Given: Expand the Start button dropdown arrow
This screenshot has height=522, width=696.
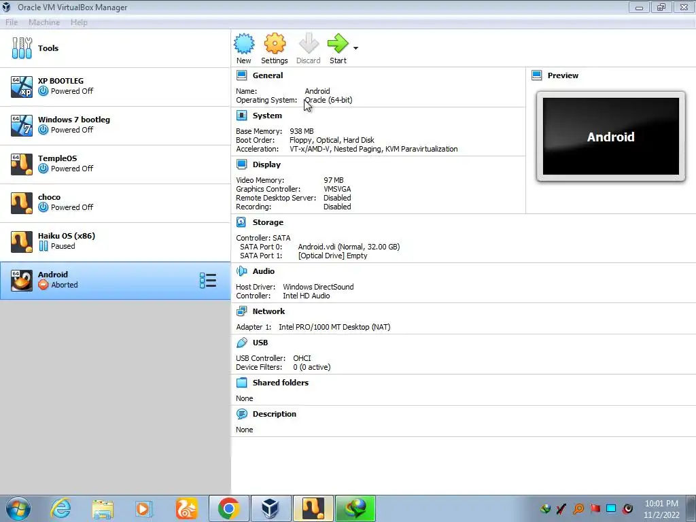Looking at the screenshot, I should pos(355,48).
